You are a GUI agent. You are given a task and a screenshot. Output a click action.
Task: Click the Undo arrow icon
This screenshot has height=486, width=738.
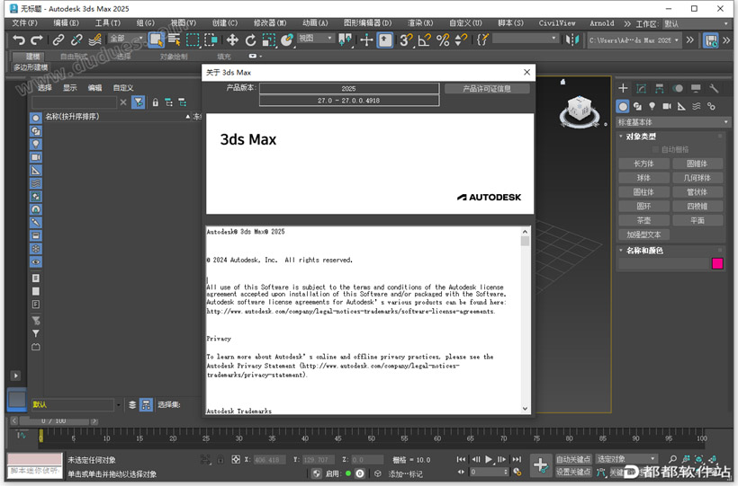[x=19, y=40]
